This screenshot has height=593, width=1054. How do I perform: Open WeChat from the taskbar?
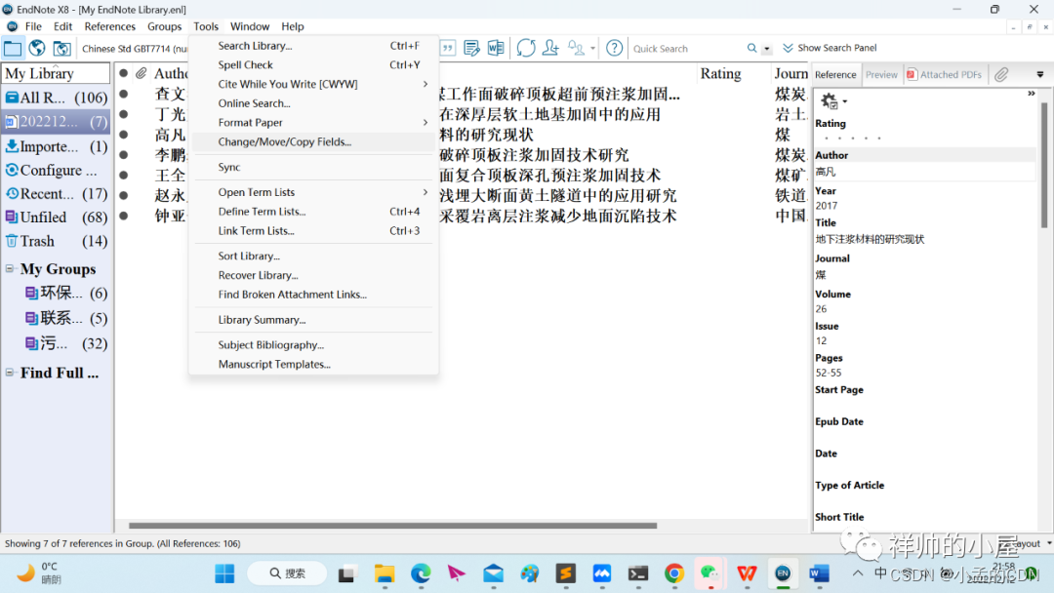pyautogui.click(x=709, y=573)
